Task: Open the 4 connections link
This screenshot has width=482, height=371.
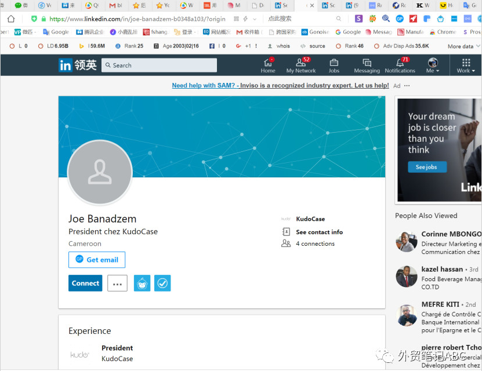Action: (x=315, y=243)
